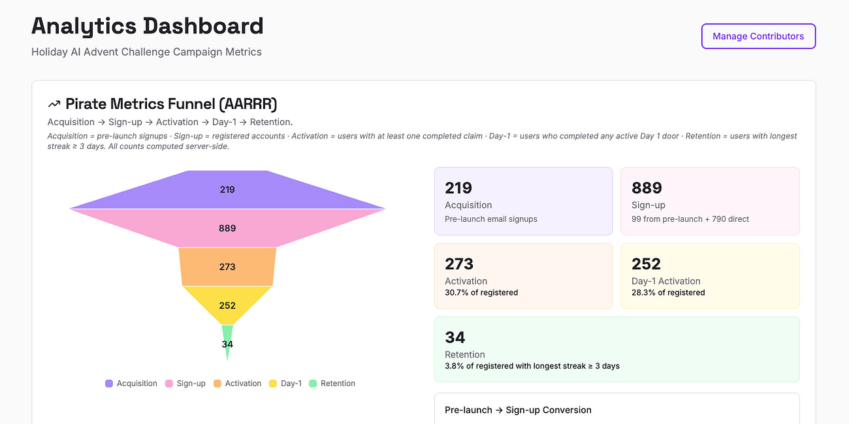Click the '99 from pre-launch + 790 direct' text
Screen dimensions: 849x424
pyautogui.click(x=690, y=219)
